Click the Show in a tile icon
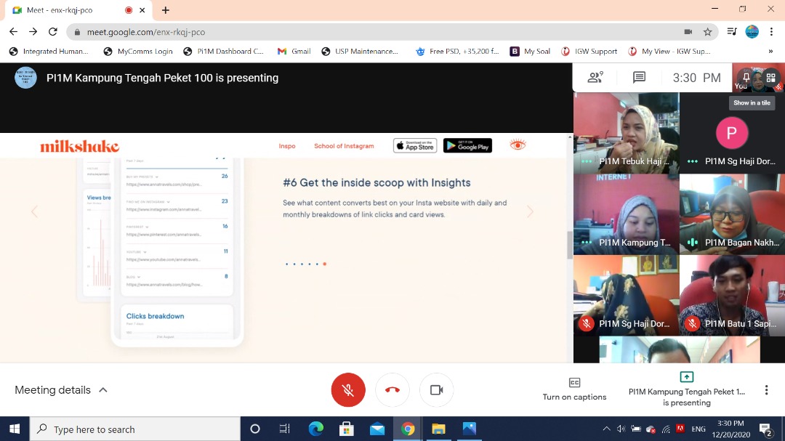785x441 pixels. 770,78
